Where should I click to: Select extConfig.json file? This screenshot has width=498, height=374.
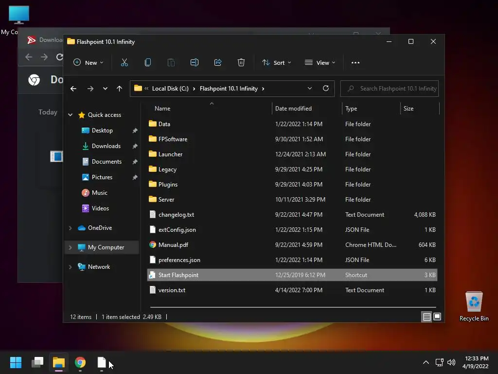(x=292, y=230)
